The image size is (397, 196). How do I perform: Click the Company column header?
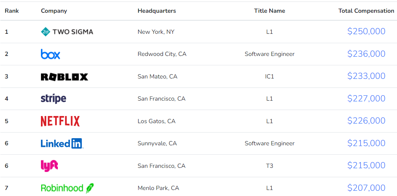pos(54,11)
